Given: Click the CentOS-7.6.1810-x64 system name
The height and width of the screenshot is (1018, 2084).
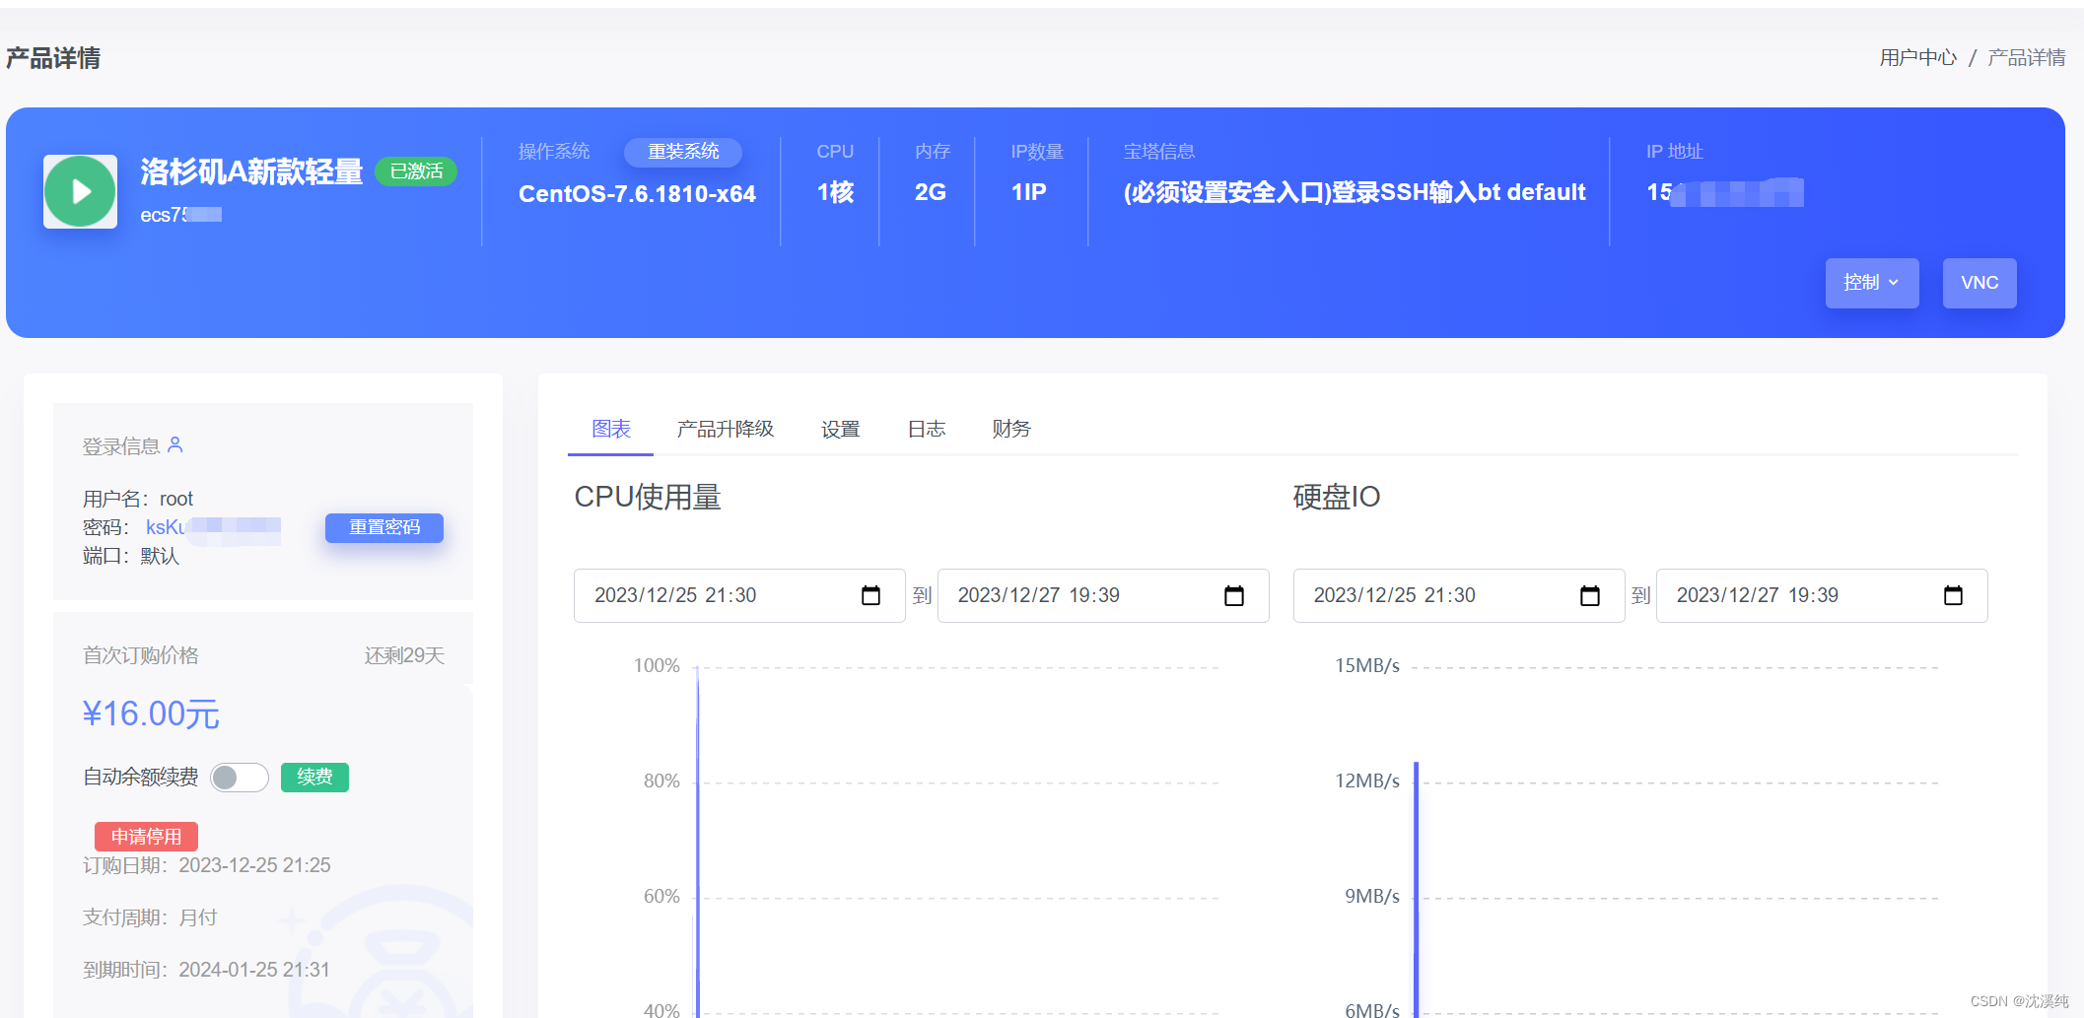Looking at the screenshot, I should (x=637, y=193).
